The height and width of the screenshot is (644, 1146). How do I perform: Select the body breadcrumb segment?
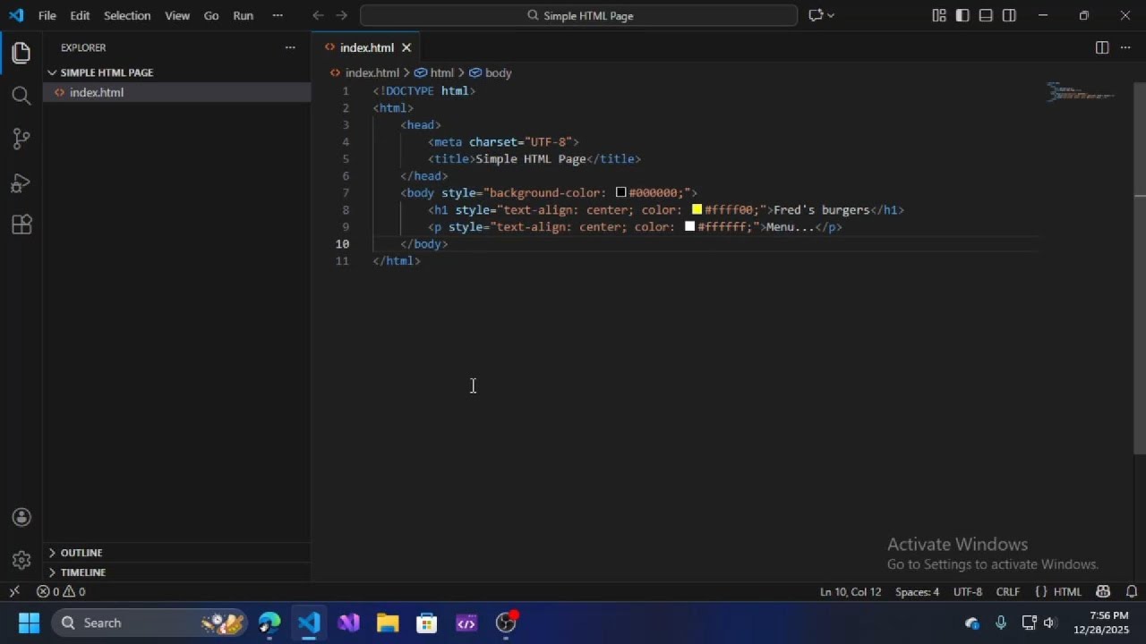coord(491,72)
